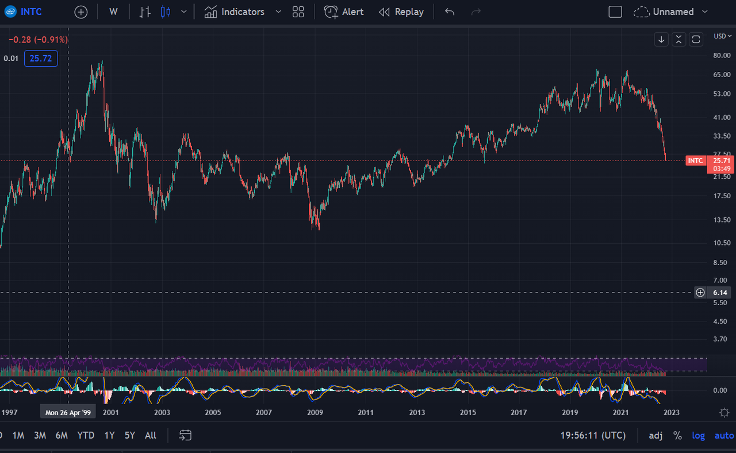Click the 2023 label on time axis
The image size is (736, 453).
point(672,412)
